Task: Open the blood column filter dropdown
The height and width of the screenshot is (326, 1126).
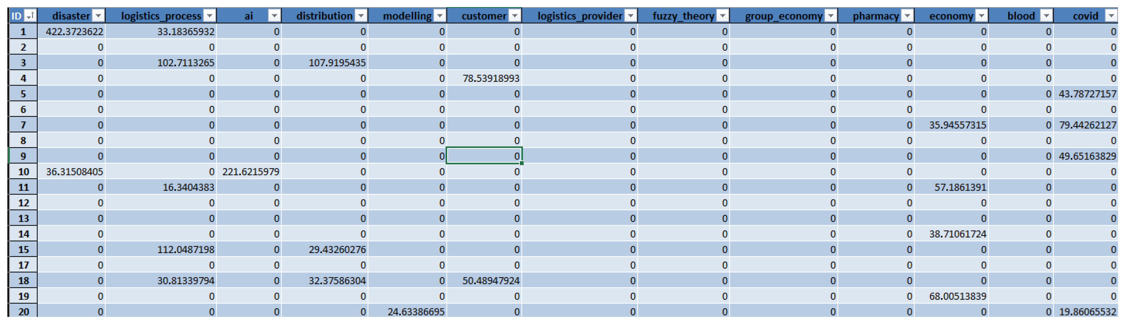Action: [x=1046, y=16]
